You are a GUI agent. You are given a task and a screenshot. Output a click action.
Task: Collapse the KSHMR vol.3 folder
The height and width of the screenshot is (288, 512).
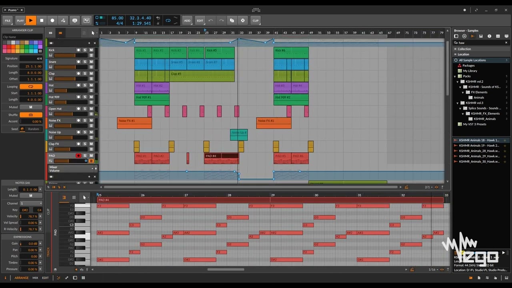[458, 103]
